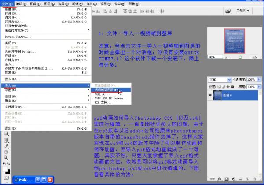Image resolution: width=264 pixels, height=185 pixels.
Task: Open the 窗口 menu
Action: (x=120, y=4)
